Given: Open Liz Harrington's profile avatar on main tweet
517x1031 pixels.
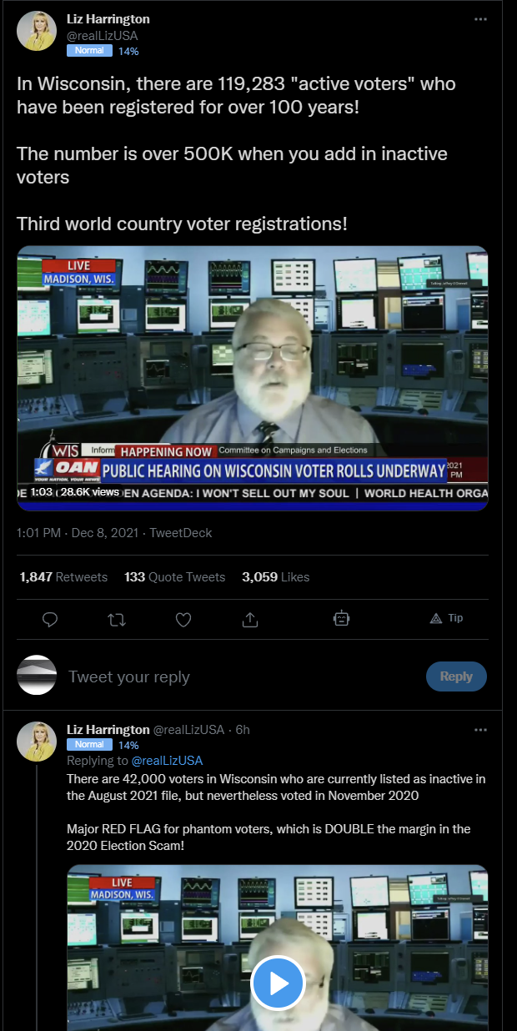Looking at the screenshot, I should [x=37, y=32].
